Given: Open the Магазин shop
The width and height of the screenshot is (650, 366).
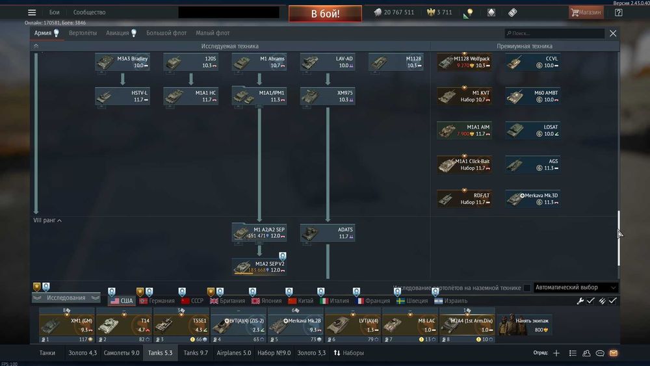Looking at the screenshot, I should tap(586, 12).
